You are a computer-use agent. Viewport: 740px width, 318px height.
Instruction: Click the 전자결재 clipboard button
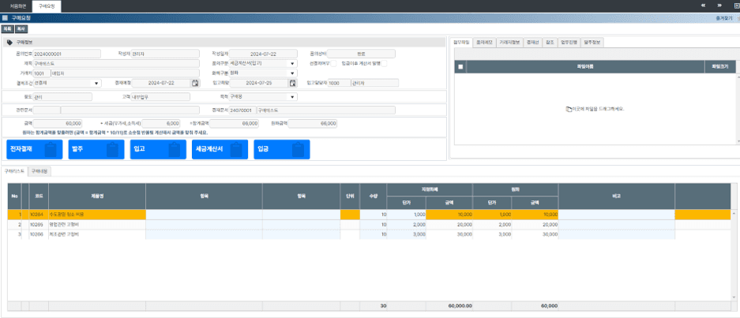coord(34,149)
